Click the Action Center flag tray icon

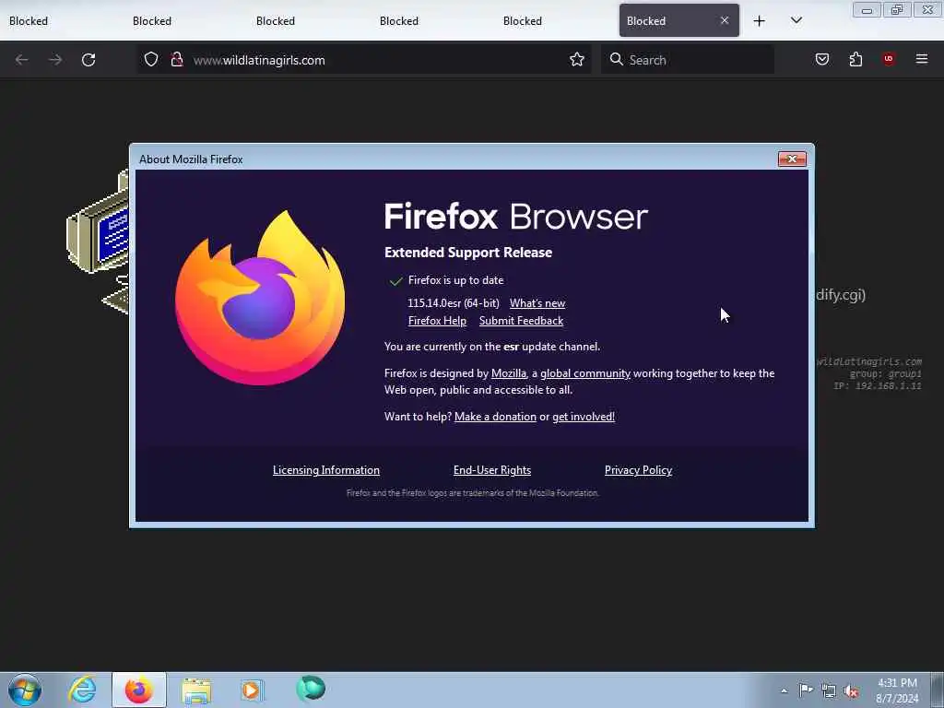pyautogui.click(x=806, y=690)
